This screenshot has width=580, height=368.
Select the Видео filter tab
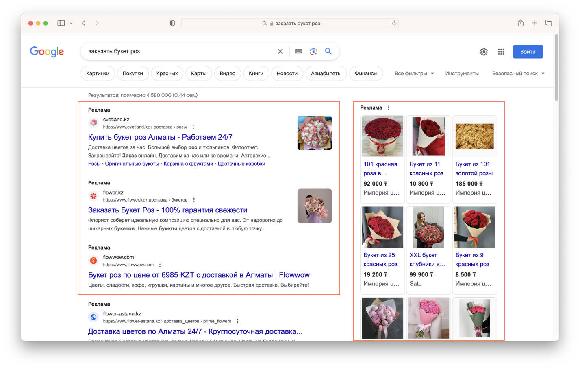[x=228, y=73]
